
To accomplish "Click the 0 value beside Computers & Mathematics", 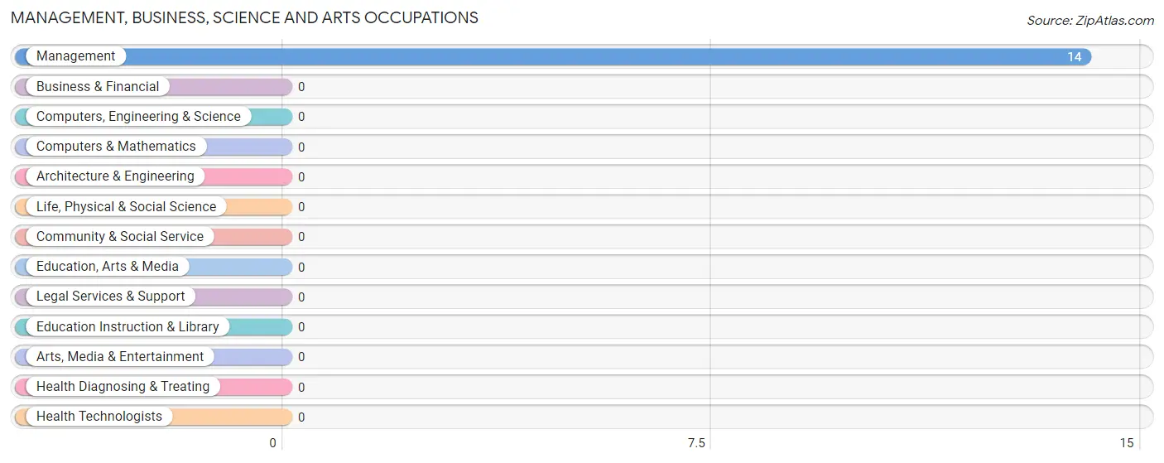I will coord(301,147).
